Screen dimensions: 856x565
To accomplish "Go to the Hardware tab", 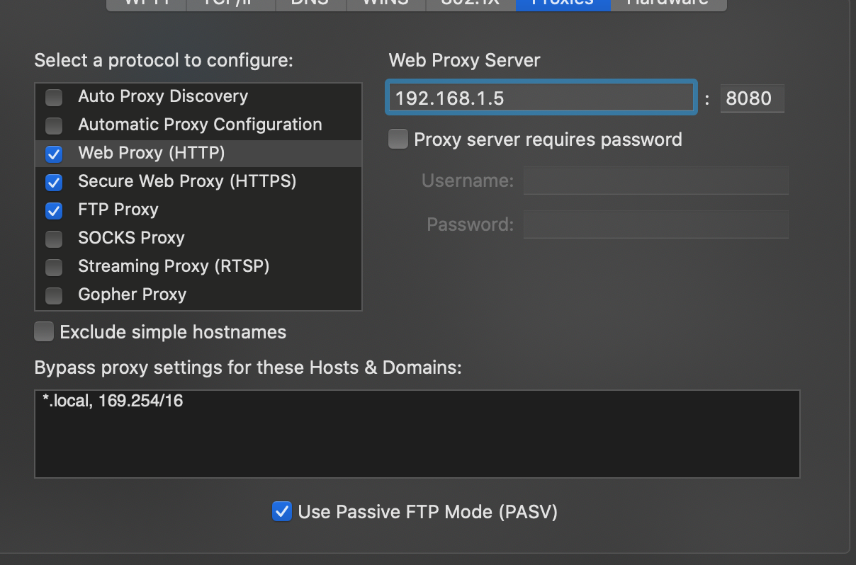I will click(x=668, y=4).
